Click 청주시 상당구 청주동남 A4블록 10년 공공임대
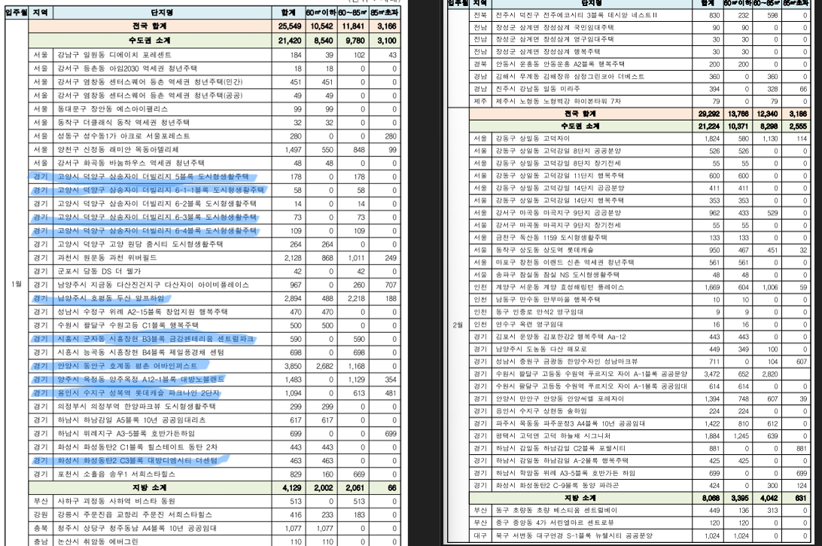 pyautogui.click(x=137, y=529)
